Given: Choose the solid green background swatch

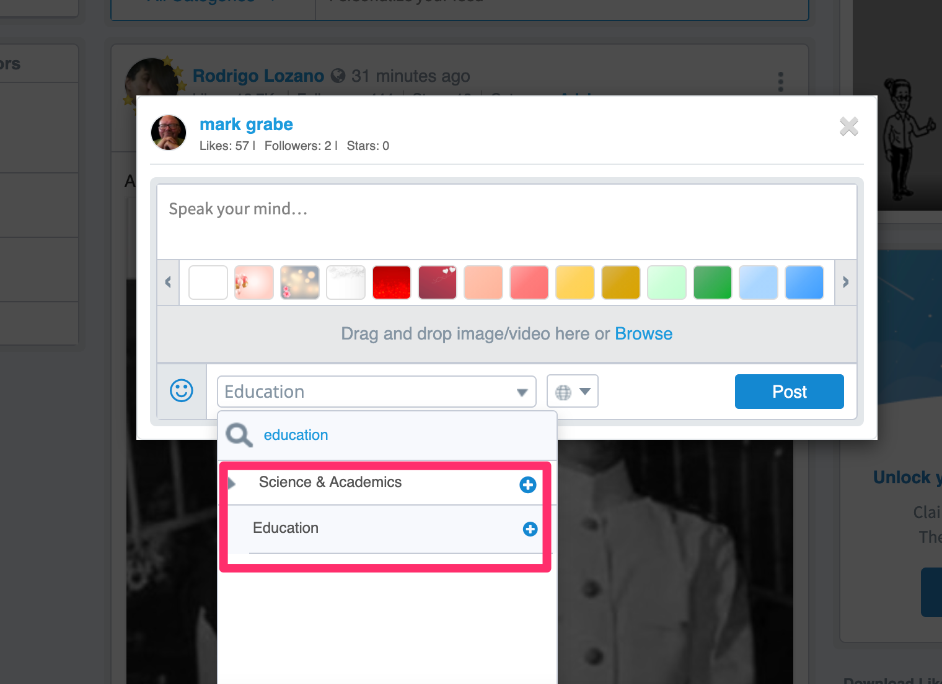Looking at the screenshot, I should click(x=713, y=283).
